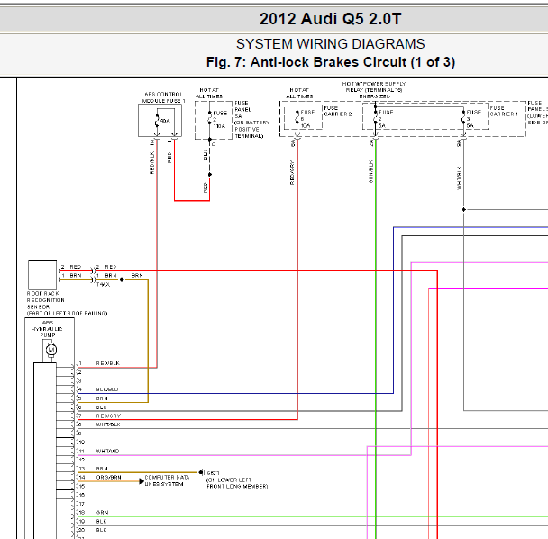
Task: Click the "FUSE 2 110A" fuse label
Action: click(x=220, y=120)
